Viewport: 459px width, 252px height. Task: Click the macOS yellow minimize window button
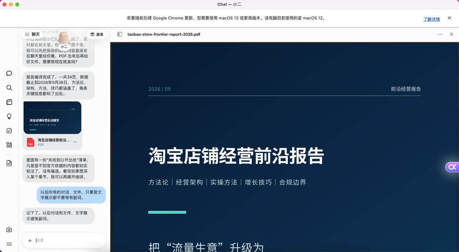[x=11, y=4]
